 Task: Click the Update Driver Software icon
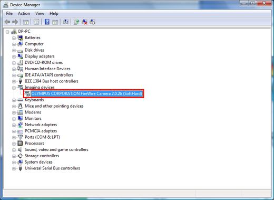[x=76, y=22]
